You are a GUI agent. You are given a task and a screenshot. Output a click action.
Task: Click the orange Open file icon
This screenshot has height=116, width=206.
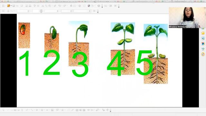click(x=9, y=6)
